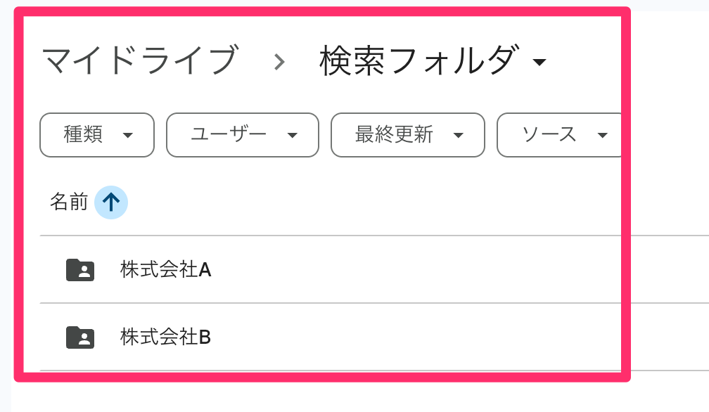
Task: Click the arrow icon inside the ソース chip
Action: [602, 135]
